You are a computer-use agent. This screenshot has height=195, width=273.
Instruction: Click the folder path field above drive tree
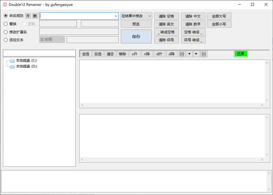[x=39, y=53]
